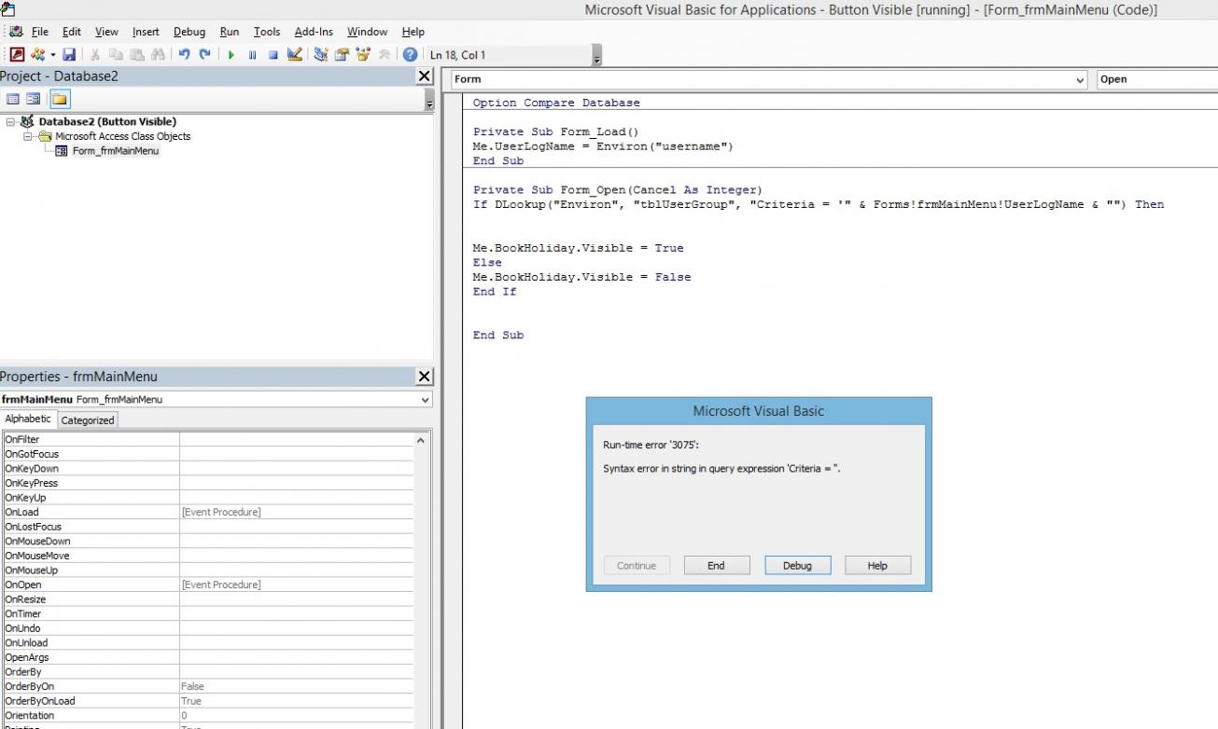Image resolution: width=1218 pixels, height=729 pixels.
Task: Click the Debug button in error dialog
Action: [797, 566]
